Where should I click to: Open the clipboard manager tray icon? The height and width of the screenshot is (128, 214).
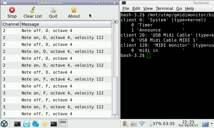[125, 124]
